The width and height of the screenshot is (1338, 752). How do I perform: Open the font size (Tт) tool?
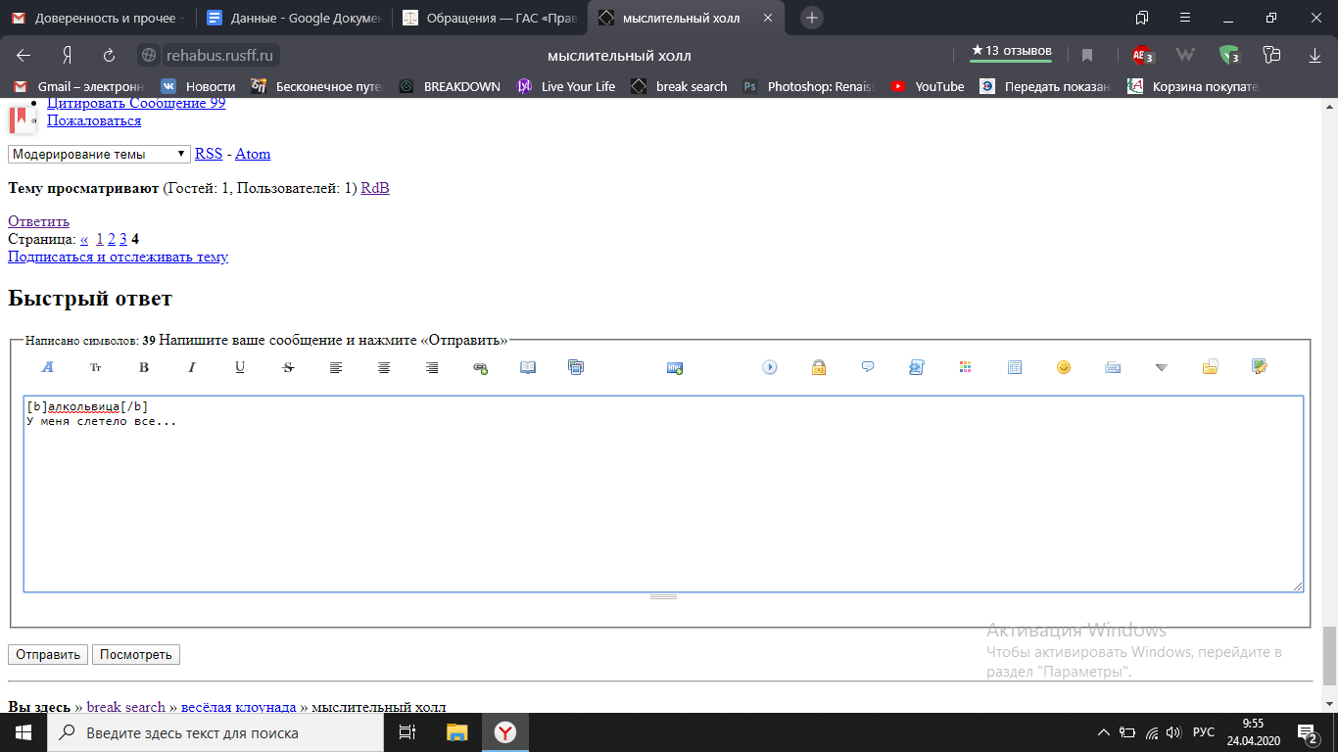96,367
